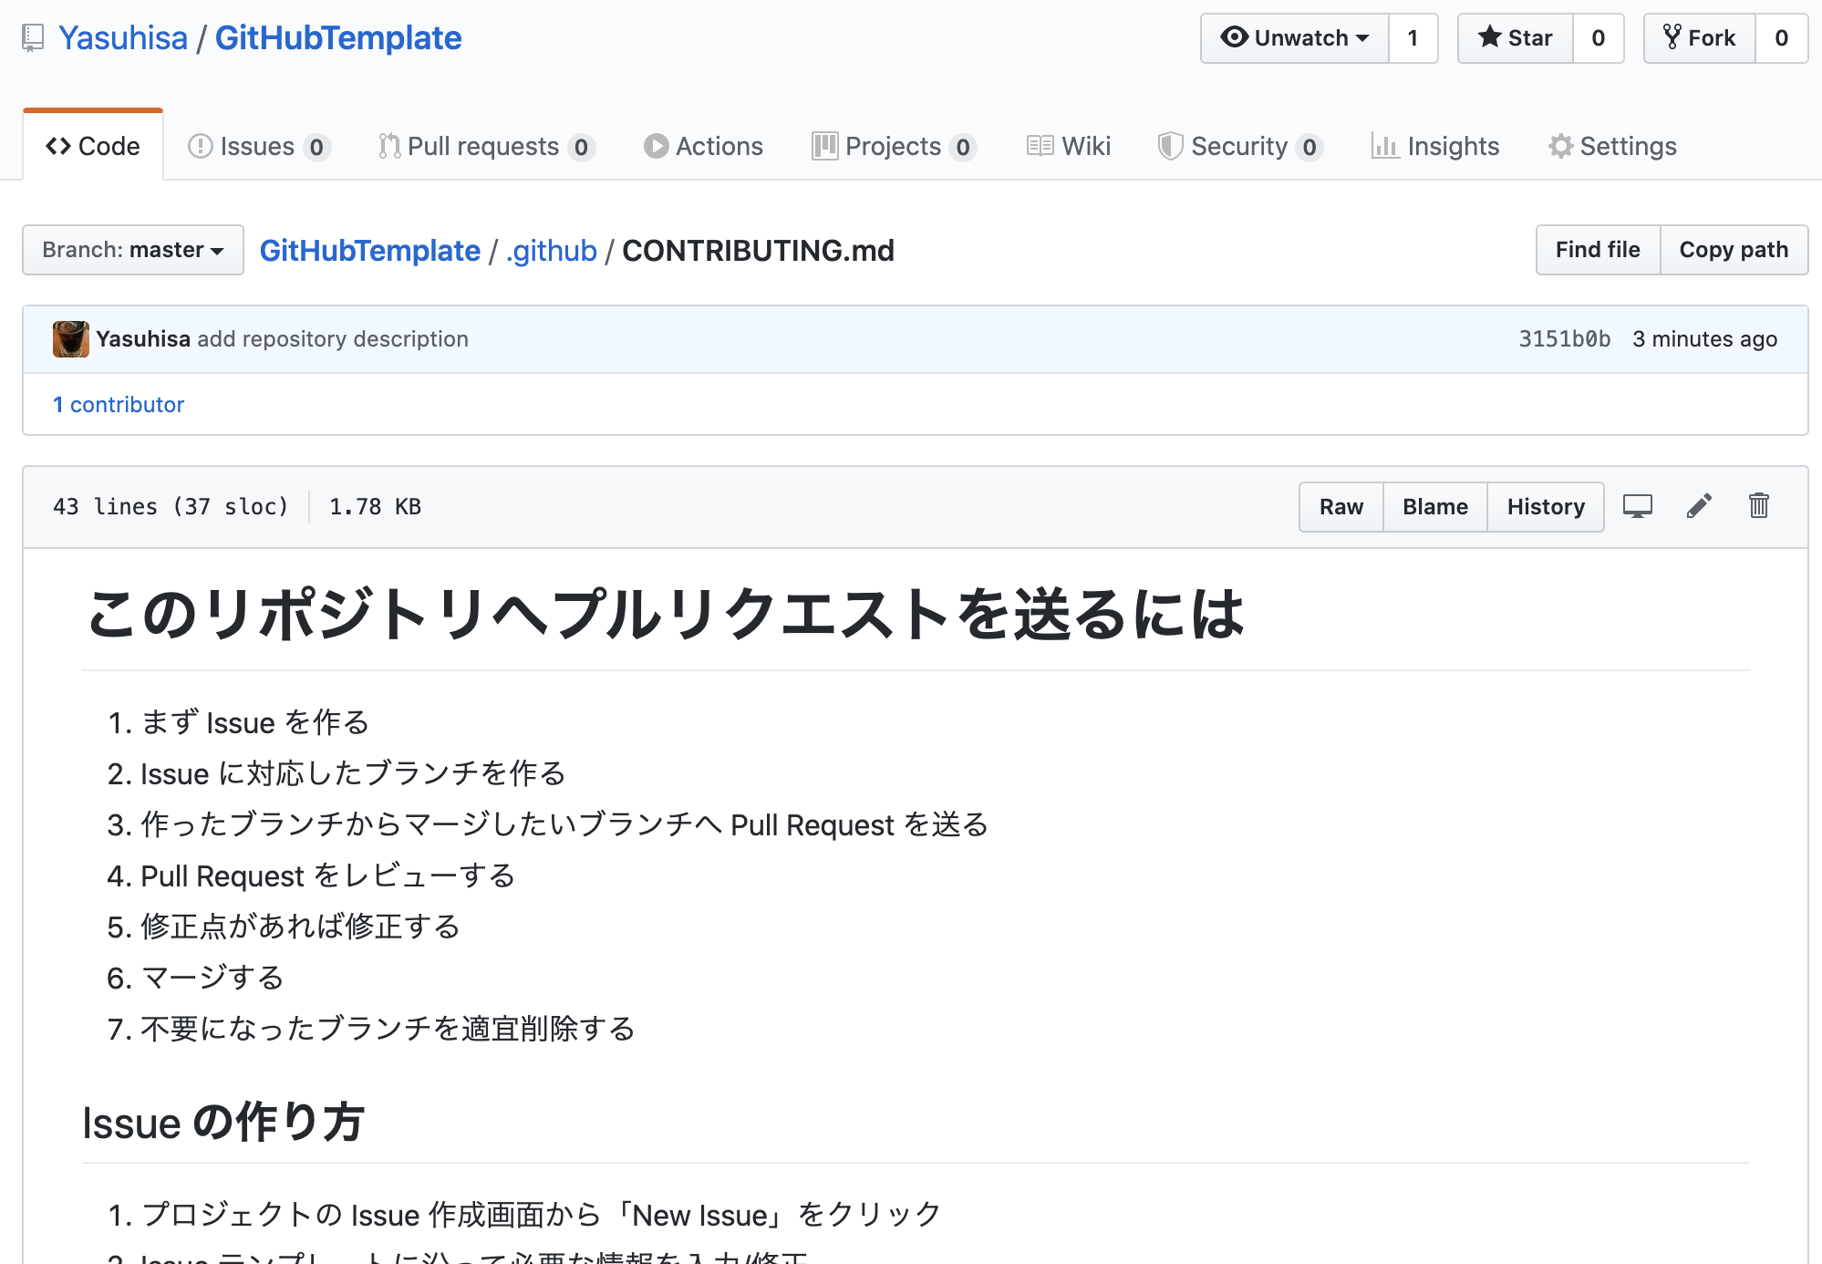Viewport: 1822px width, 1264px height.
Task: Click the .github folder breadcrumb
Action: click(x=552, y=251)
